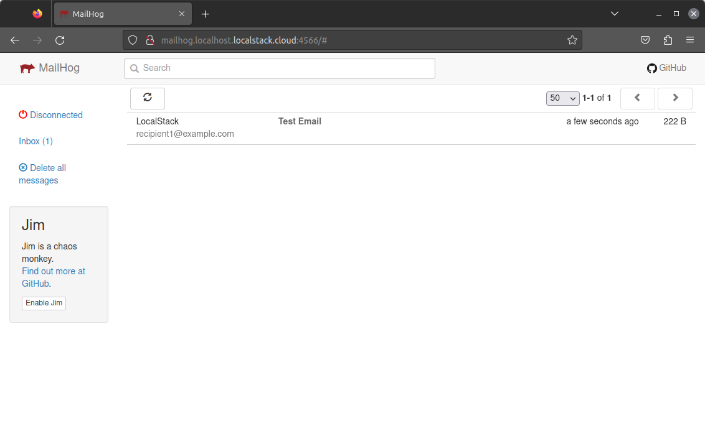Image resolution: width=705 pixels, height=431 pixels.
Task: Click the tracking protection shield icon
Action: click(x=131, y=39)
